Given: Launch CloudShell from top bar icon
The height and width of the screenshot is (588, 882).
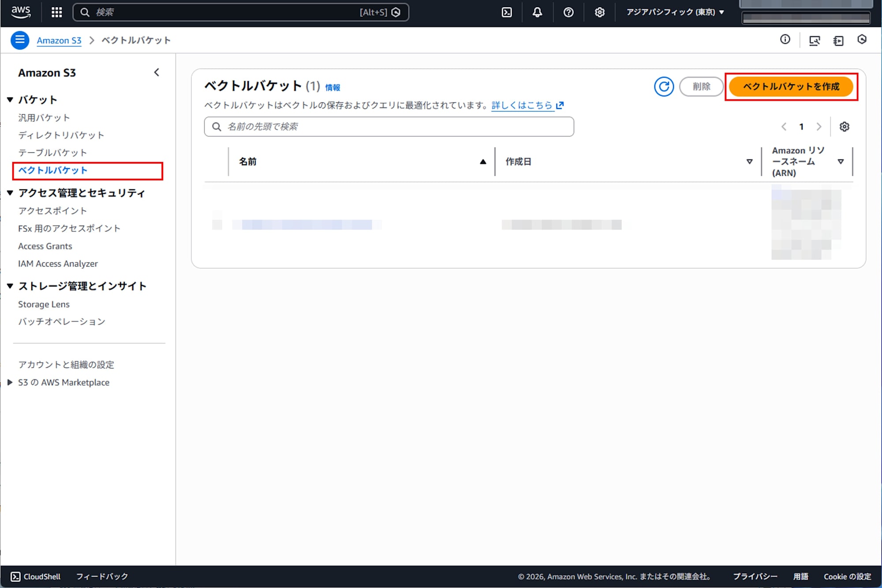Looking at the screenshot, I should point(507,12).
